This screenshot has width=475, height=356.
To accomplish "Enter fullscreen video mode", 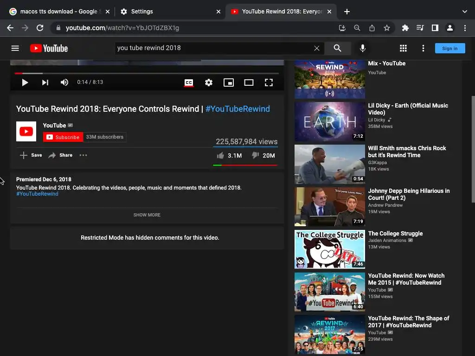I will (x=269, y=83).
